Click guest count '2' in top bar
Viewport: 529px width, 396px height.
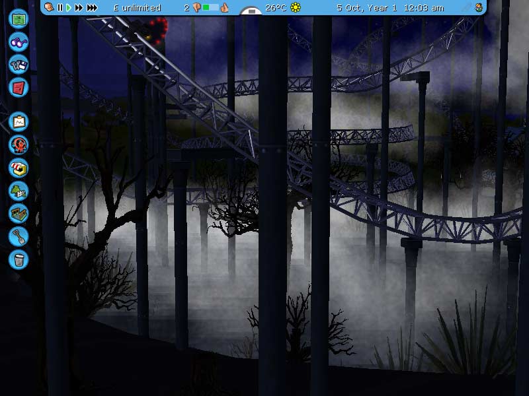pyautogui.click(x=186, y=8)
